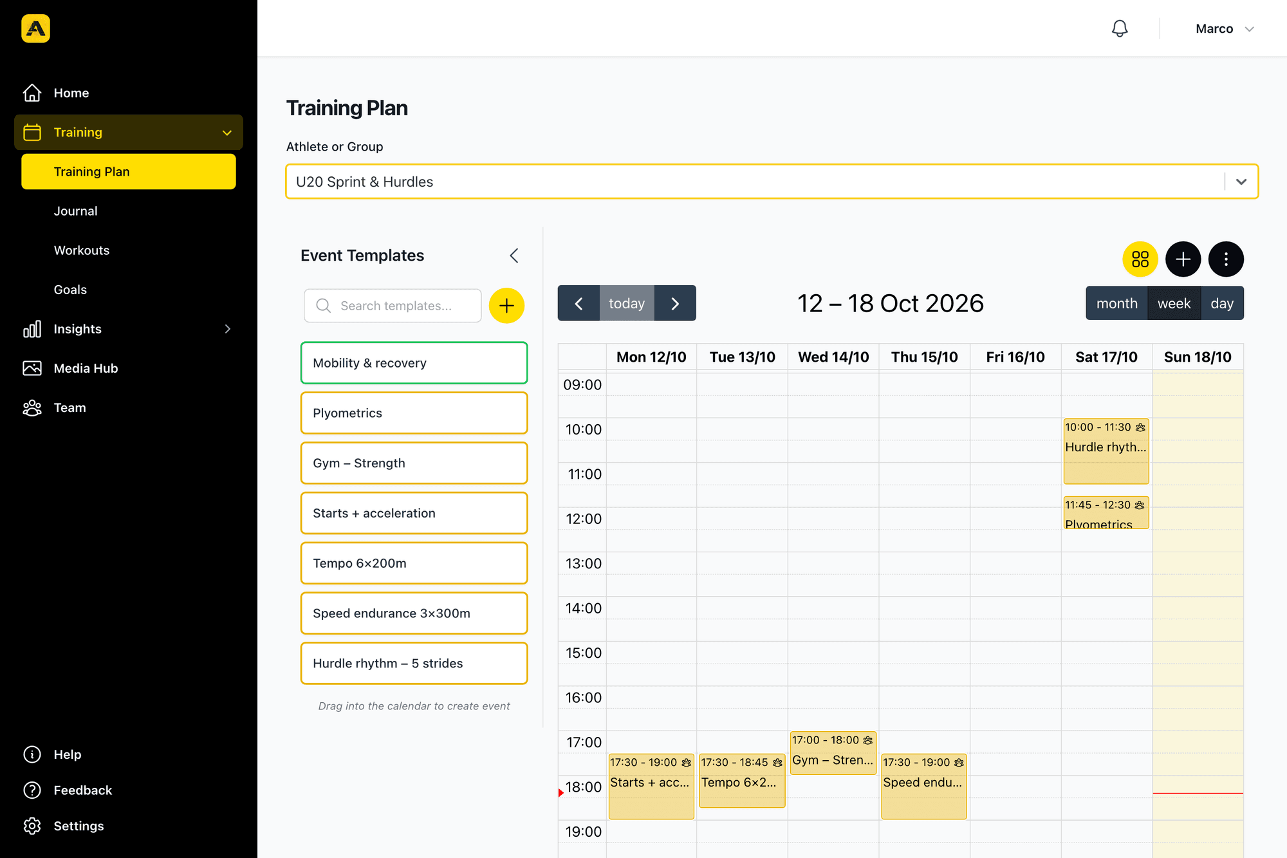The width and height of the screenshot is (1287, 858).
Task: Open Monday Starts + acc event
Action: click(x=651, y=787)
